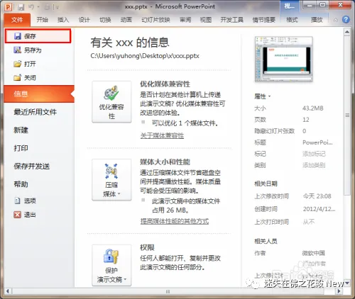355x299 pixels.
Task: Open the 压缩媒体 dropdown button
Action: [111, 180]
